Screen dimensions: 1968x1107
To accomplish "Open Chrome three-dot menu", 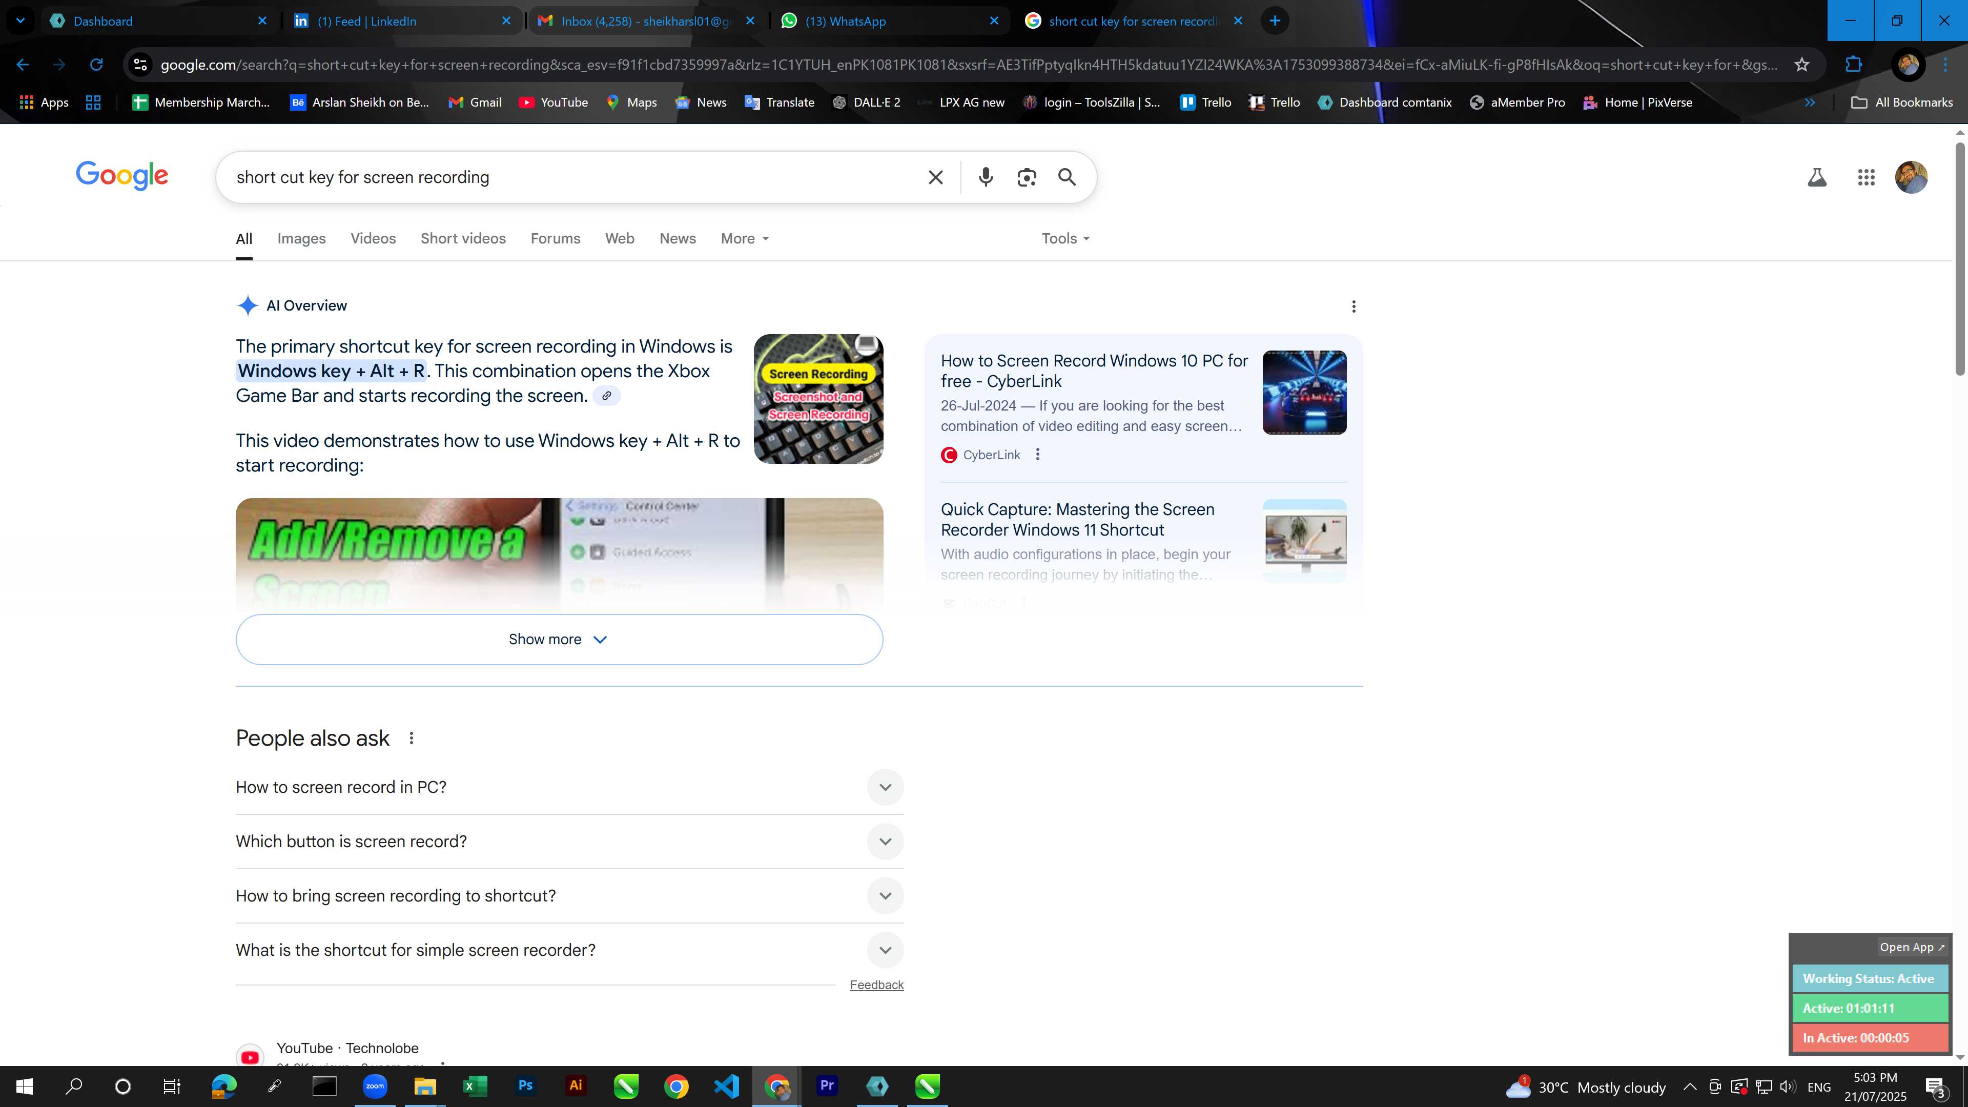I will click(1945, 65).
